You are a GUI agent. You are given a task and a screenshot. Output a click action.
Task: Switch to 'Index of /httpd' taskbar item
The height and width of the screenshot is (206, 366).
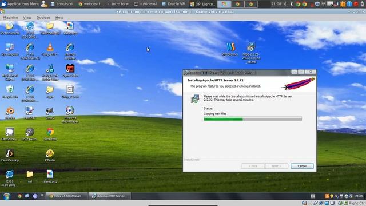tap(66, 196)
